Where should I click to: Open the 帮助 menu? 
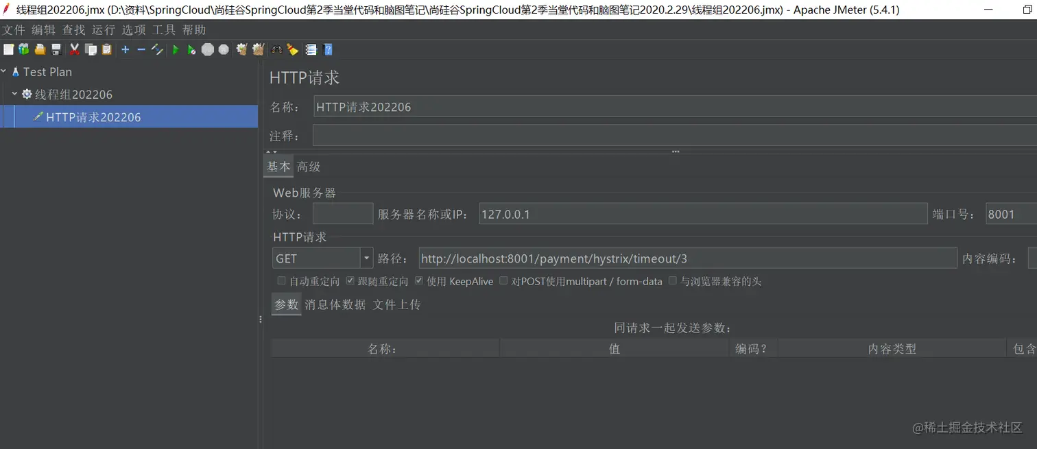(x=194, y=30)
